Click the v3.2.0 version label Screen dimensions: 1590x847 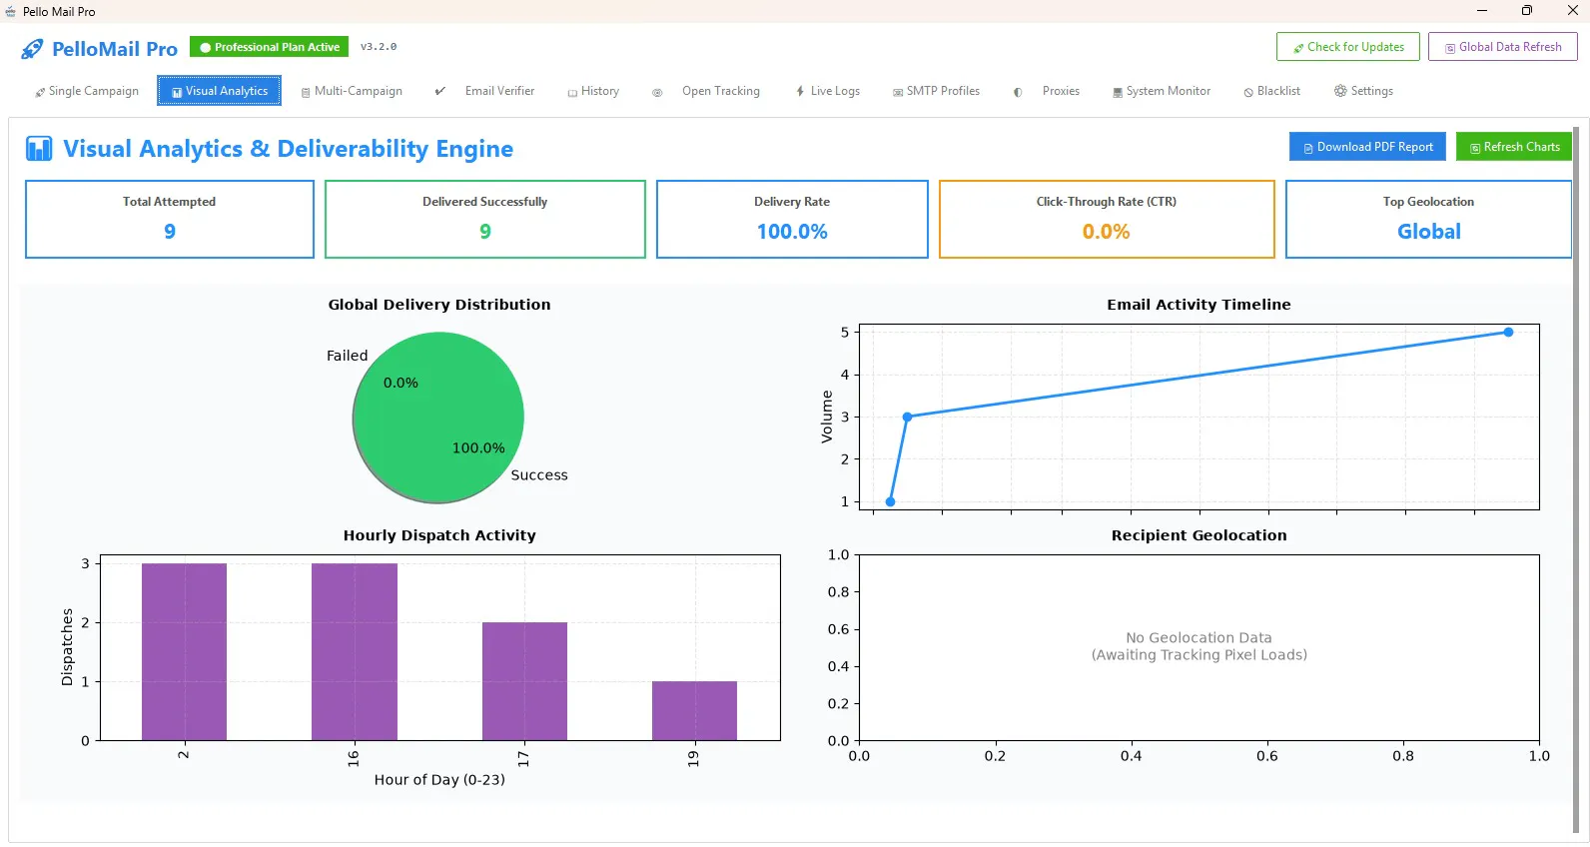(379, 47)
